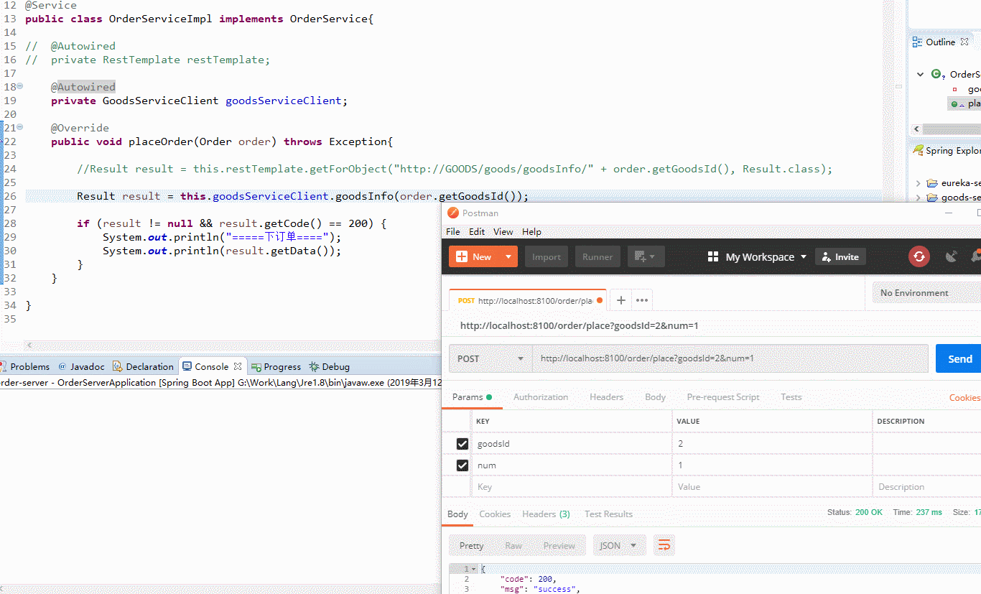Uncheck the num parameter checkbox
Viewport: 981px width, 594px height.
[462, 465]
